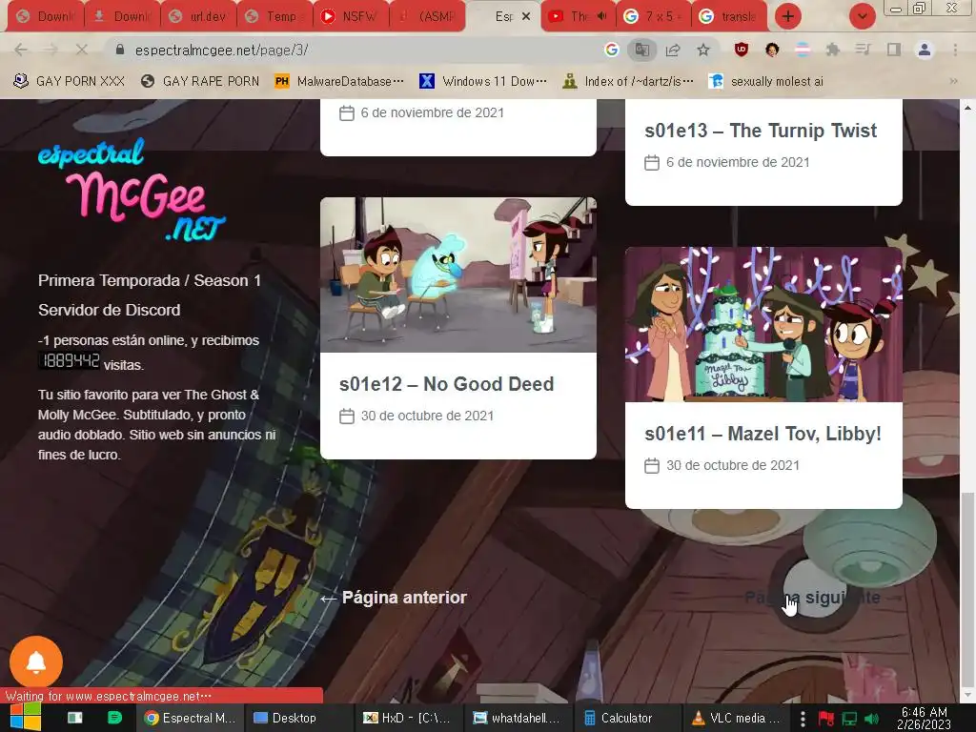Switch to the Temp tab
The height and width of the screenshot is (732, 976).
coord(274,16)
